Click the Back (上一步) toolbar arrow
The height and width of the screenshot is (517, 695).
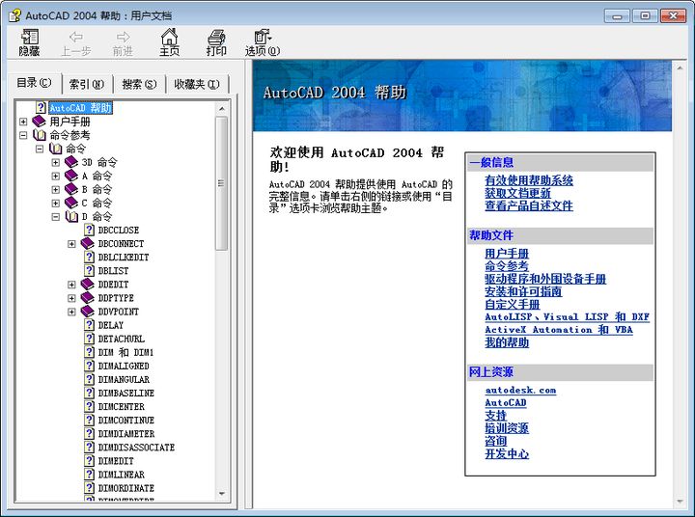click(76, 42)
